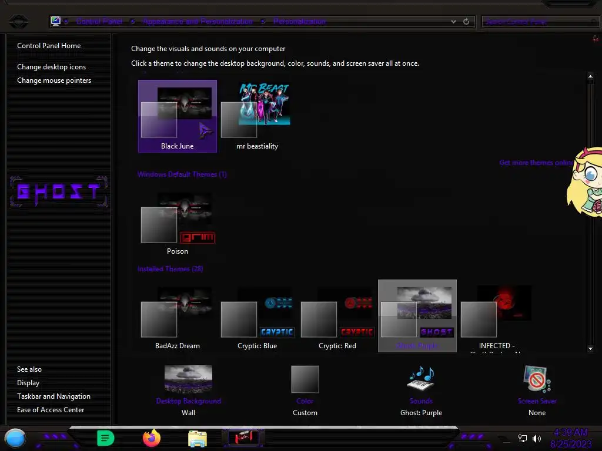Select the mr beastiality theme
The height and width of the screenshot is (451, 602).
[257, 116]
